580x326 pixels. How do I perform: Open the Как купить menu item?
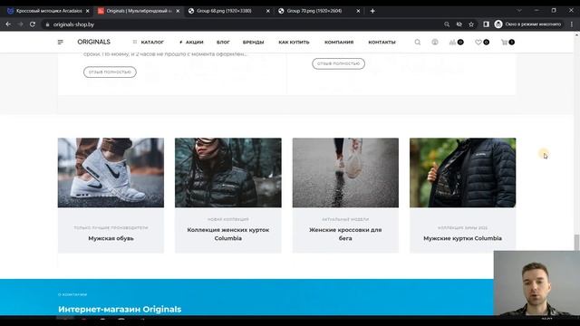click(294, 43)
